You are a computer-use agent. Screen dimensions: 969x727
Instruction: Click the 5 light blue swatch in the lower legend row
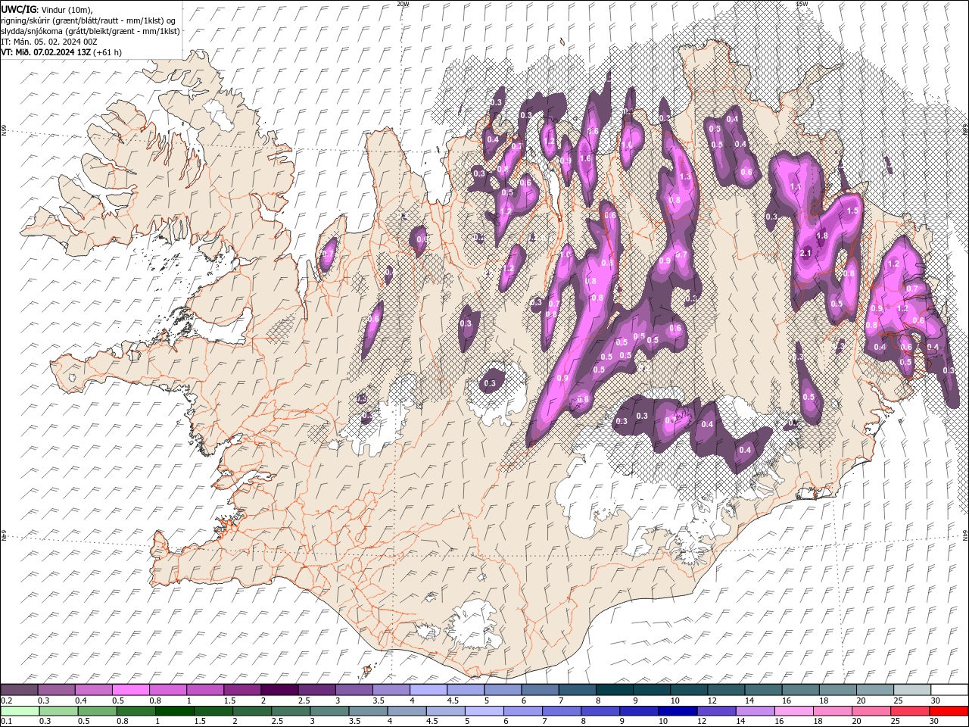tap(484, 711)
